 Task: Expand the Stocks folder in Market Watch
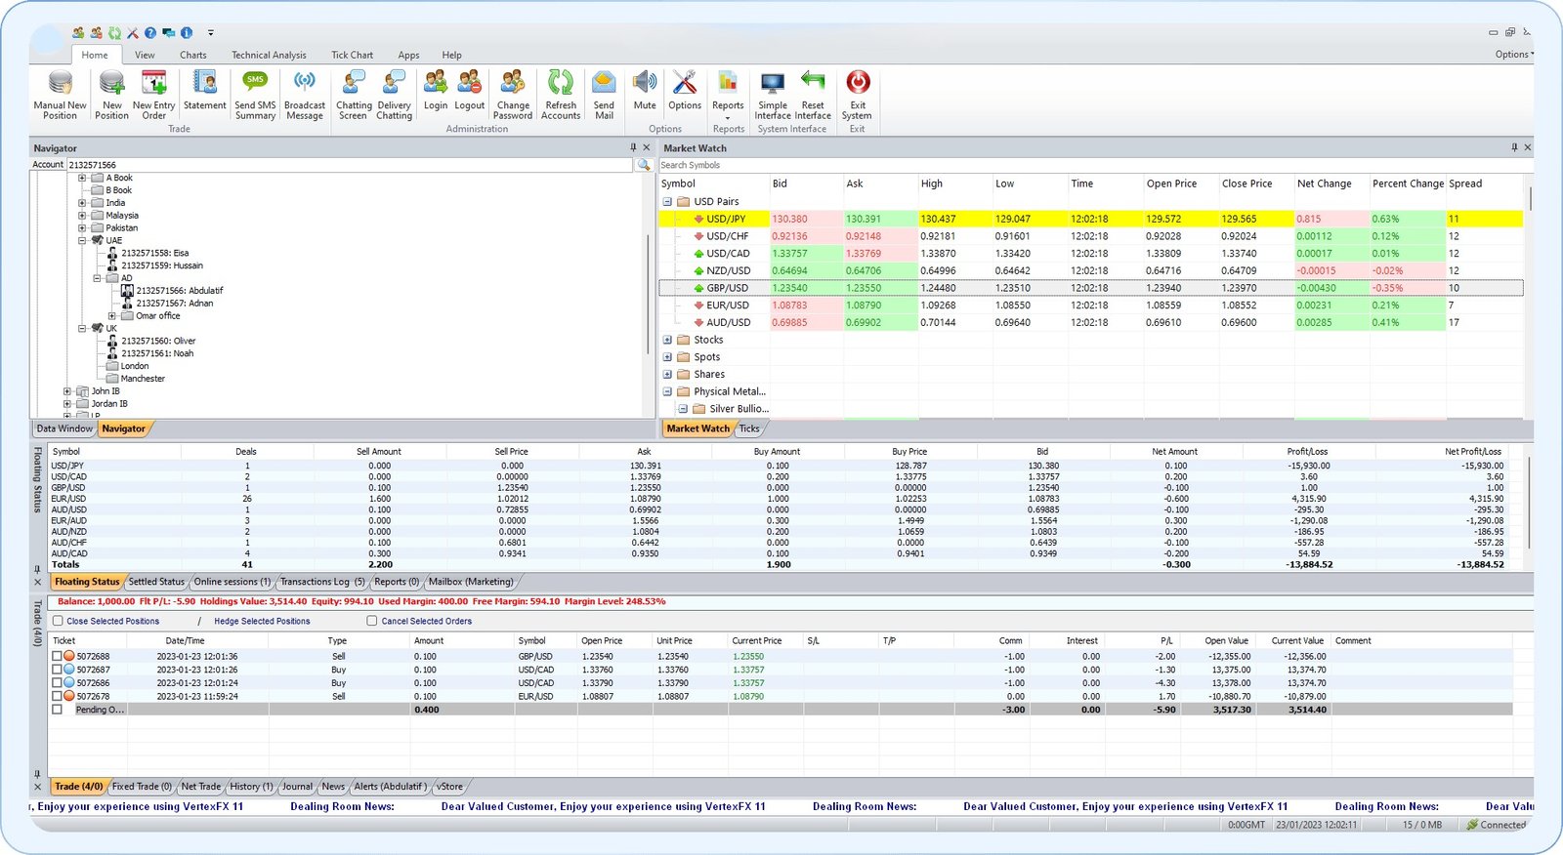point(668,341)
